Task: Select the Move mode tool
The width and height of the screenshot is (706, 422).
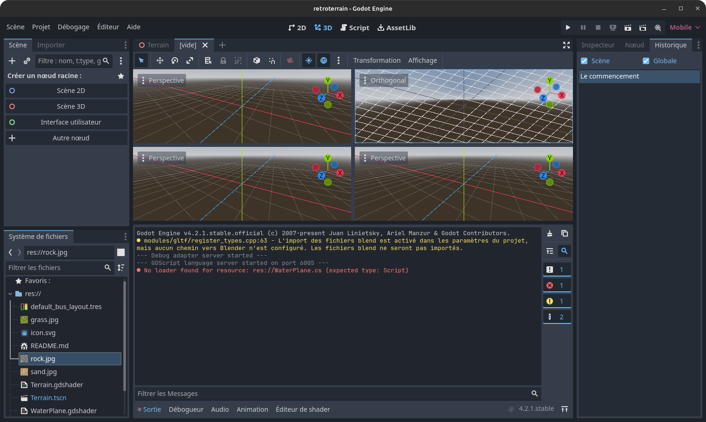Action: (160, 60)
